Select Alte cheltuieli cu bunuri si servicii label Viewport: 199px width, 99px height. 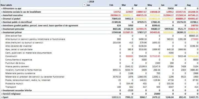(24, 43)
